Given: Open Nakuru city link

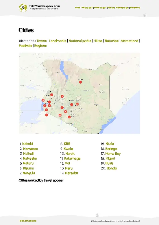Looking at the screenshot, I should tap(28, 163).
